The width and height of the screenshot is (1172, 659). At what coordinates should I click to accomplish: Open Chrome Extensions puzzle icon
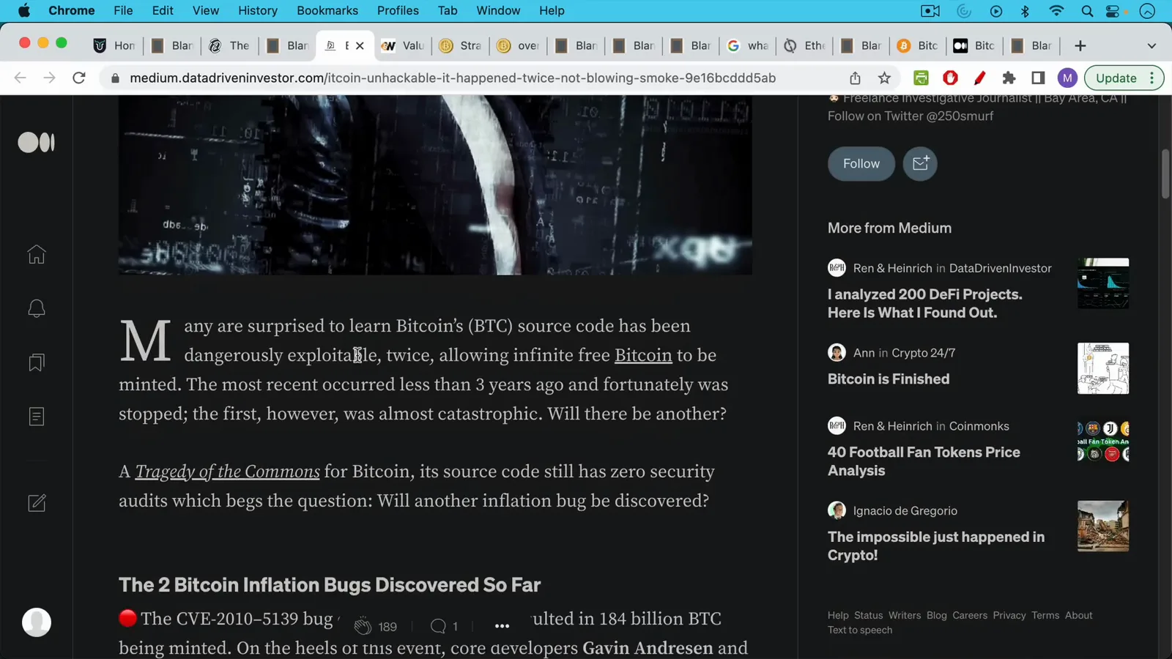pos(1009,78)
